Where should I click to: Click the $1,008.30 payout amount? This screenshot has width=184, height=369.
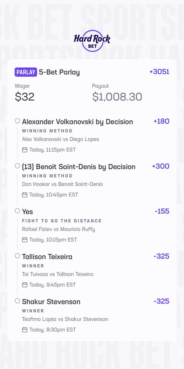117,97
